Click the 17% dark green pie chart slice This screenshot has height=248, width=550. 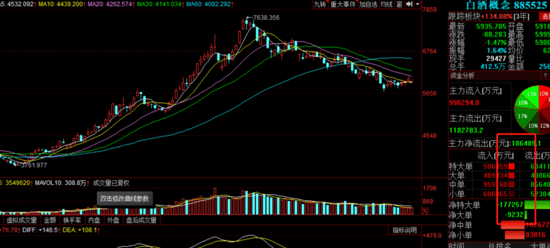click(525, 116)
